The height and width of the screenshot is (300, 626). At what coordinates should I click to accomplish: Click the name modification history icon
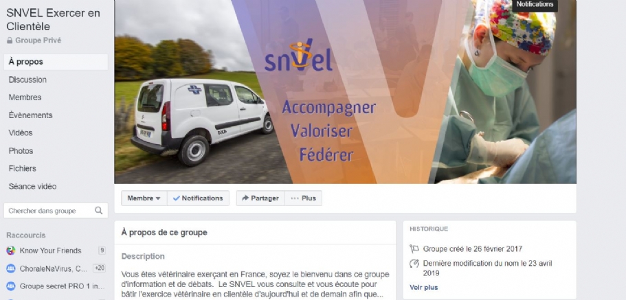[414, 264]
